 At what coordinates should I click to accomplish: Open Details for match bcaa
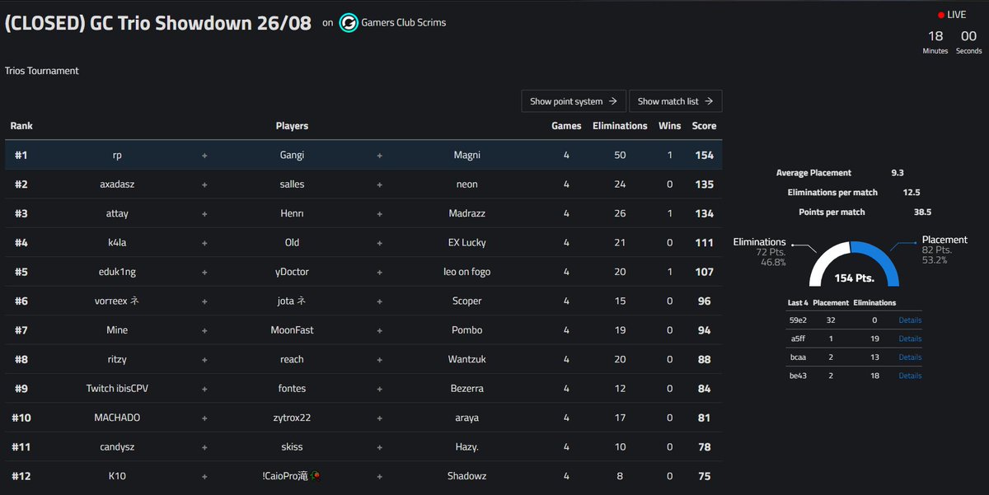909,357
